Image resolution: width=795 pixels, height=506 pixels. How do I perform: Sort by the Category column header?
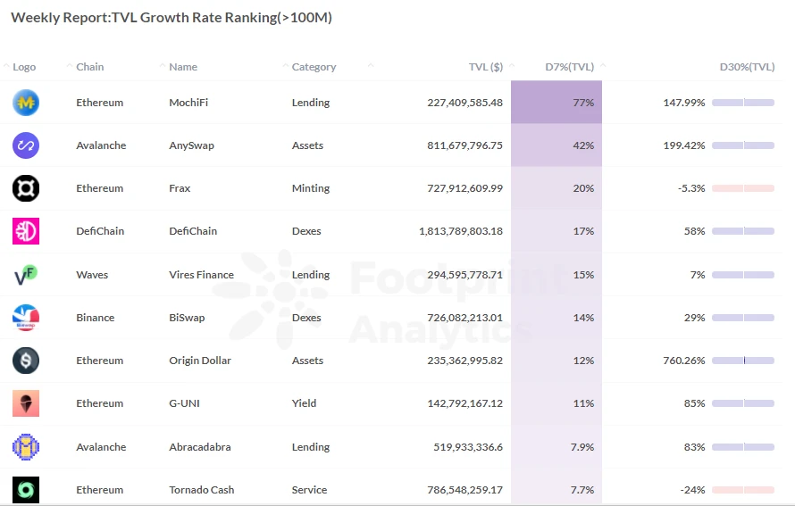[x=314, y=67]
